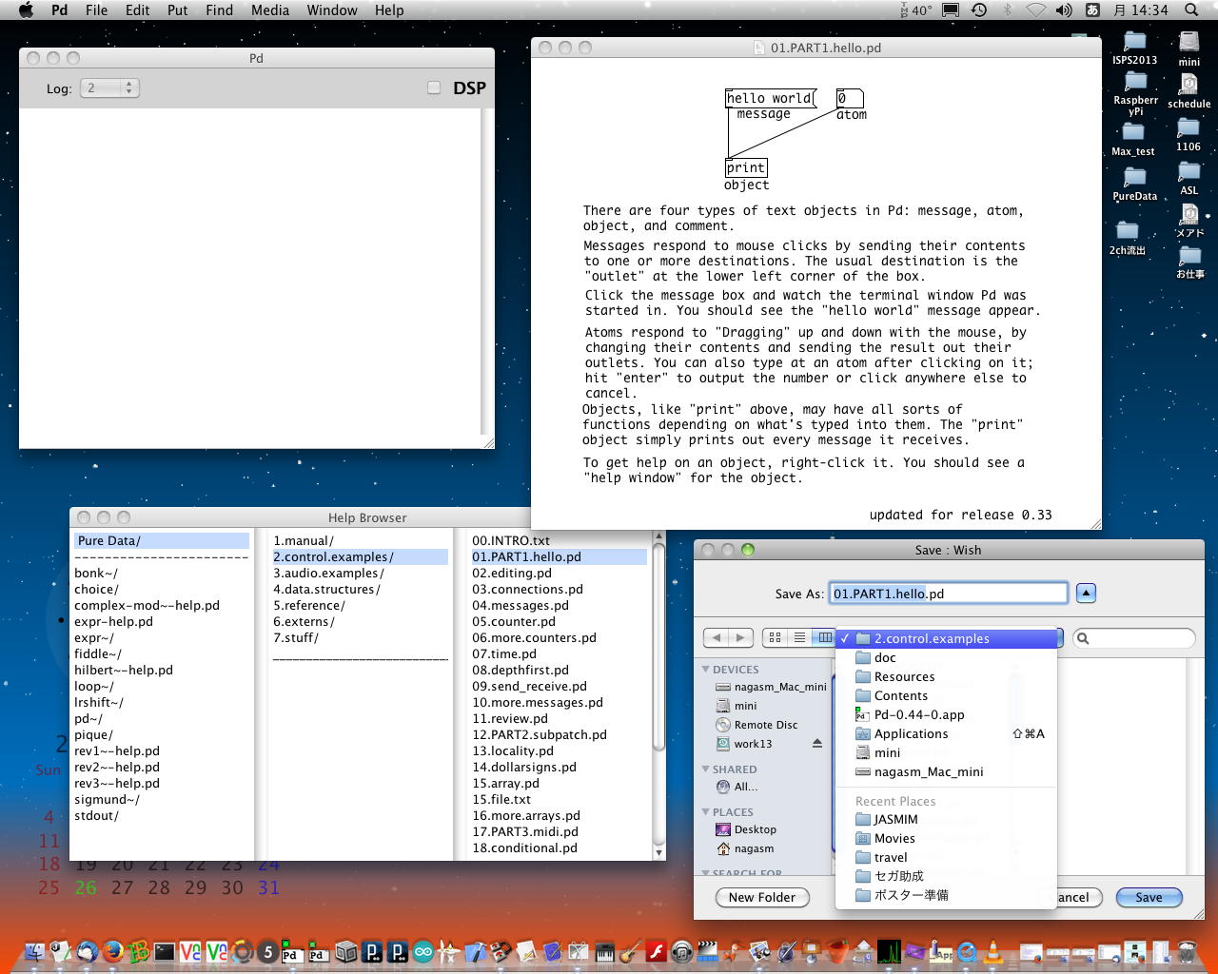Open the Put menu
Viewport: 1218px width, 974px height.
[177, 10]
